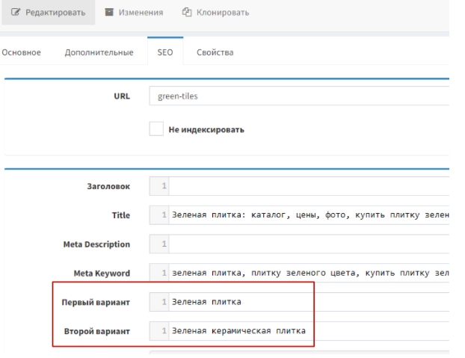Image resolution: width=465 pixels, height=358 pixels.
Task: Place cursor in the Title field
Action: point(307,215)
